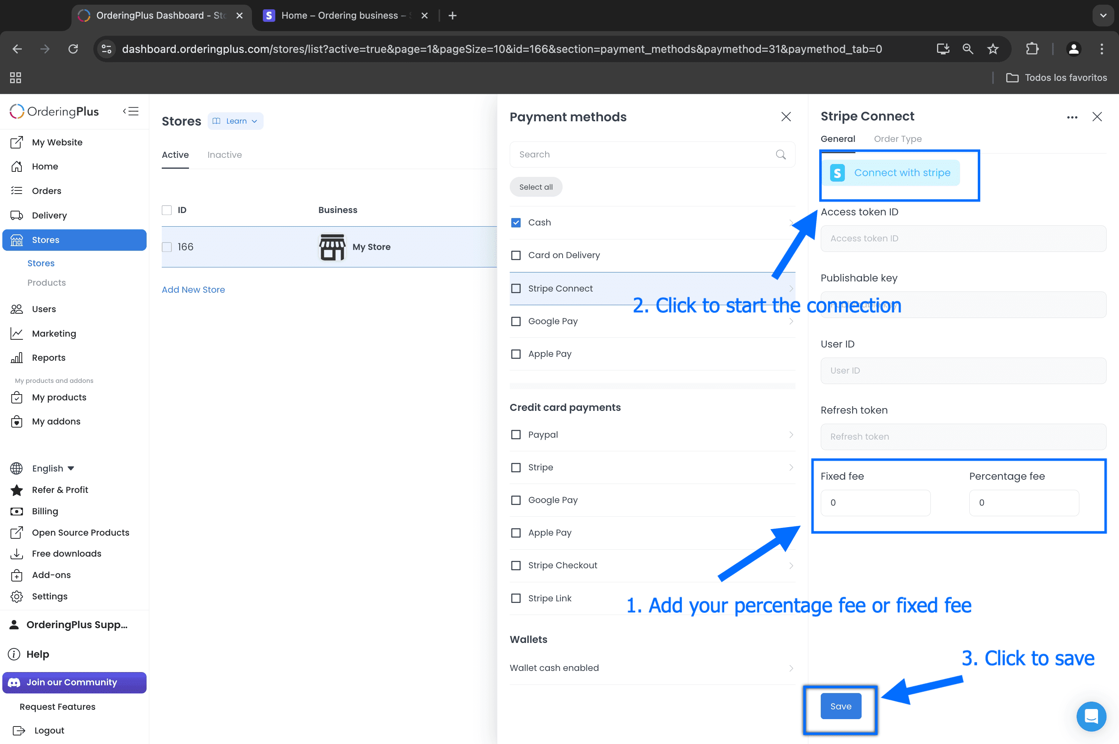1119x744 pixels.
Task: Open a new browser tab
Action: coord(453,16)
